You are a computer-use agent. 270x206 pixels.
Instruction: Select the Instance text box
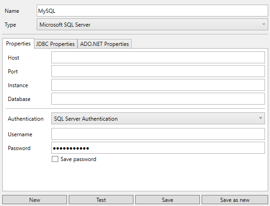158,85
